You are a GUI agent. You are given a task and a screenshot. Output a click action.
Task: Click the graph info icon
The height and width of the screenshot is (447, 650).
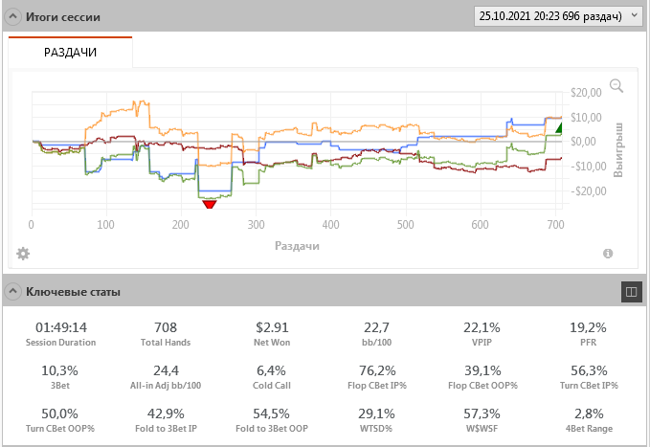coord(608,254)
